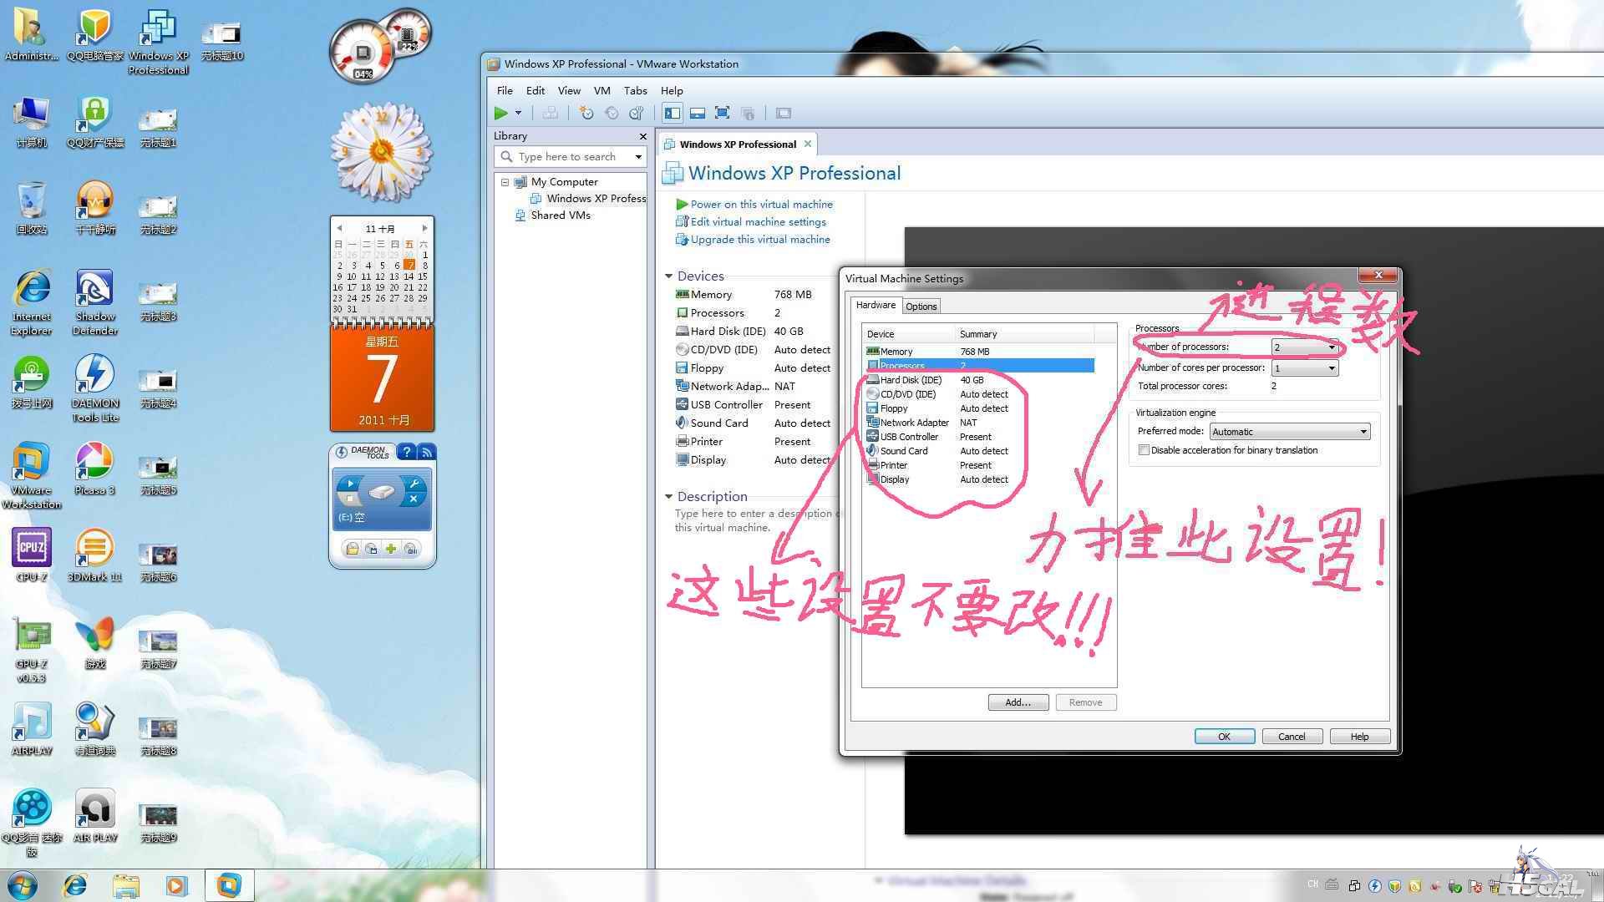Close the Library panel
This screenshot has width=1604, height=902.
(642, 136)
